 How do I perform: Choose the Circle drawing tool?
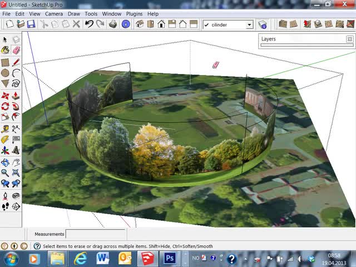tap(5, 73)
